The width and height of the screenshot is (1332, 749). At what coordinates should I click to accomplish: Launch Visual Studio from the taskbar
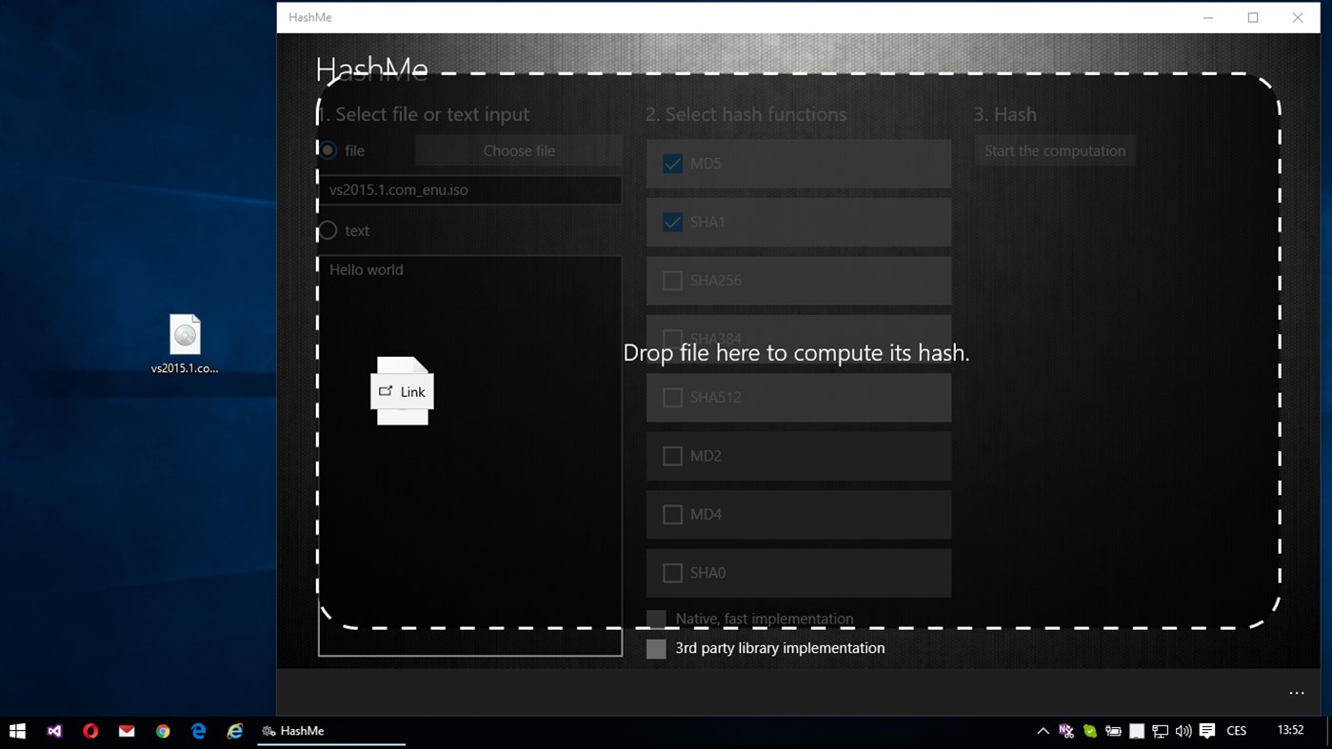click(x=54, y=731)
